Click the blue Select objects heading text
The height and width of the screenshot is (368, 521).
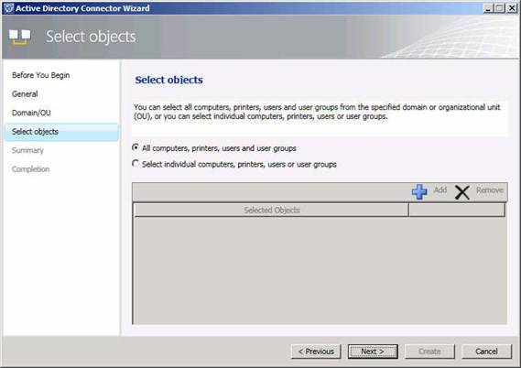click(168, 80)
